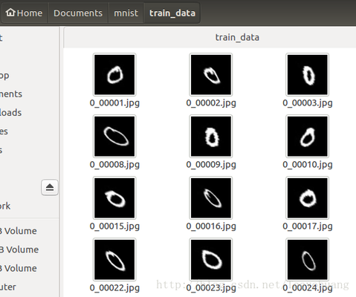
Task: Click the train_data tab header
Action: coord(237,37)
